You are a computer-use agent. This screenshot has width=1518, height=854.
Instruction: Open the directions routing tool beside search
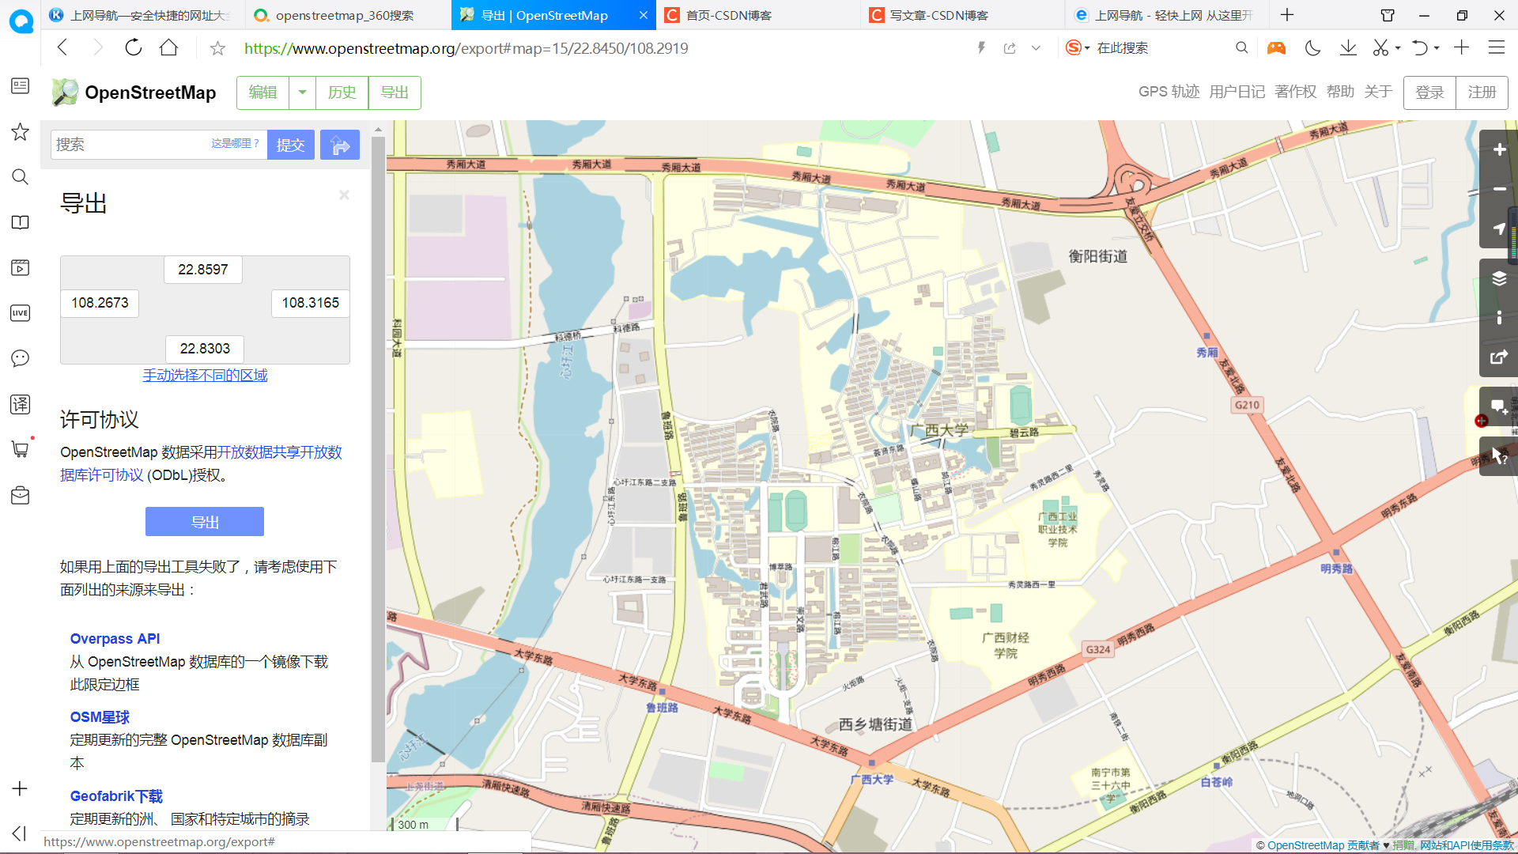(340, 144)
